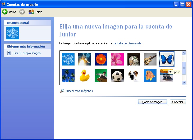
Task: Choose the beach chairs umbrella picture
Action: [x=166, y=76]
